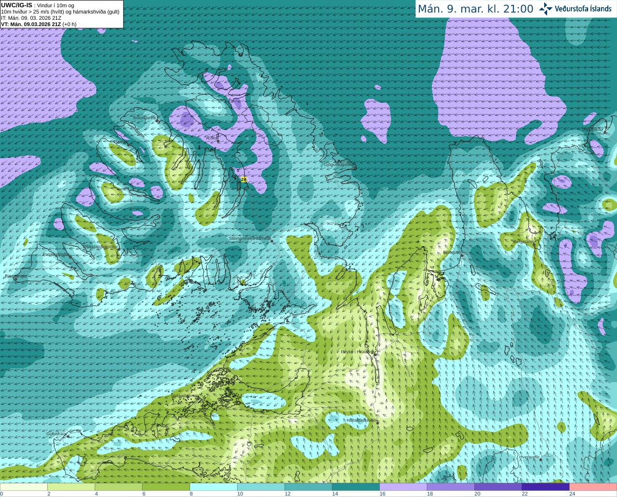The width and height of the screenshot is (617, 497).
Task: Click the 'Mán. 9. mar. kl. 21:00' timestamp
Action: pos(475,9)
